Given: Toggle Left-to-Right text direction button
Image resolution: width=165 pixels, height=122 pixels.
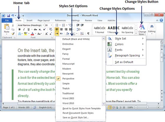Looking at the screenshot, I should 57,34.
